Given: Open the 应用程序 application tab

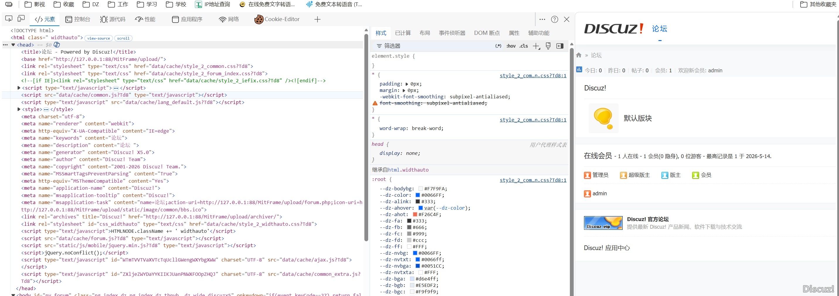Looking at the screenshot, I should click(x=187, y=19).
